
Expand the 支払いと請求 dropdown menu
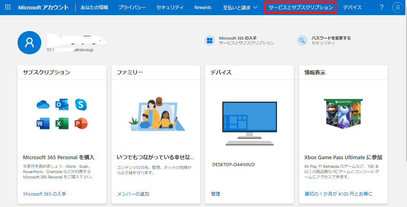click(240, 7)
